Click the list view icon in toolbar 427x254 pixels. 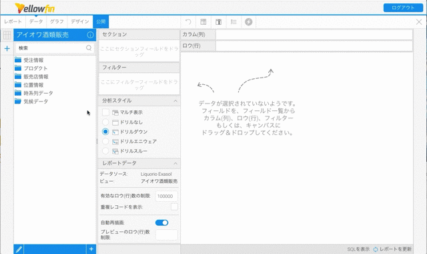[x=234, y=22]
